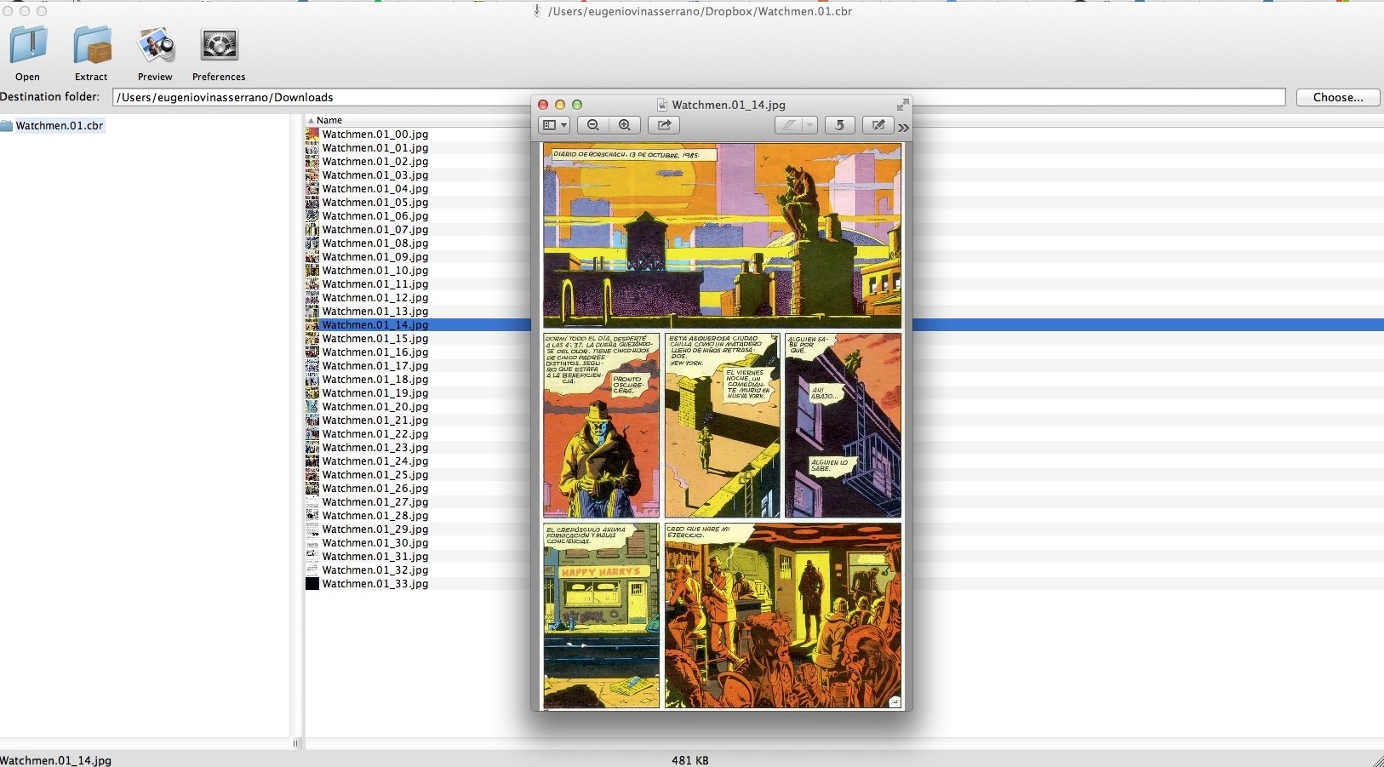Select file Watchmen.01_01.jpg

375,147
